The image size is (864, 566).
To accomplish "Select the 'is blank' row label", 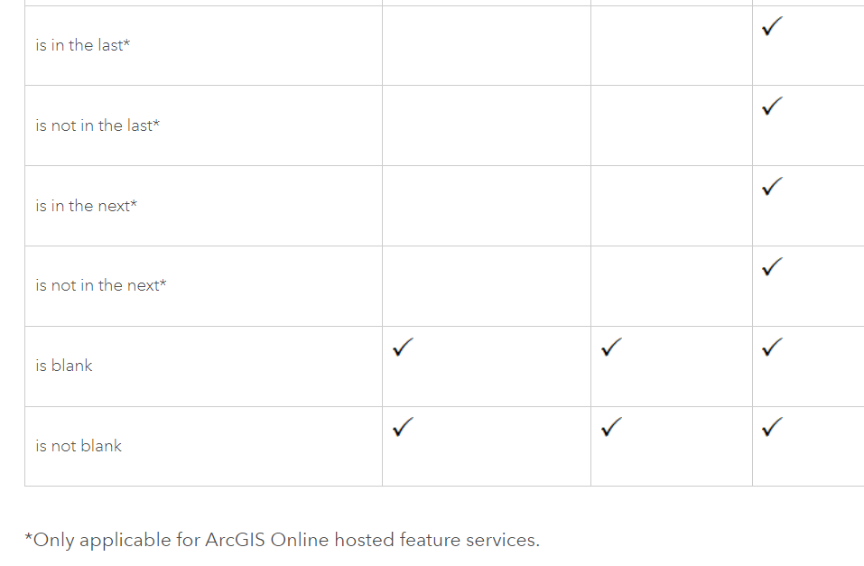I will [64, 366].
